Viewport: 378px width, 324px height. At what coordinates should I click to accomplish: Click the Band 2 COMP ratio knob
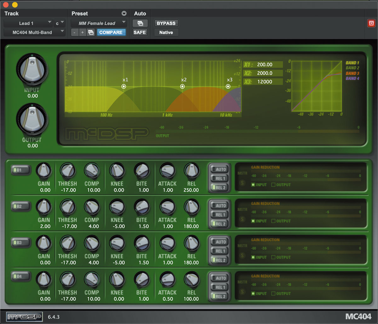pyautogui.click(x=92, y=207)
